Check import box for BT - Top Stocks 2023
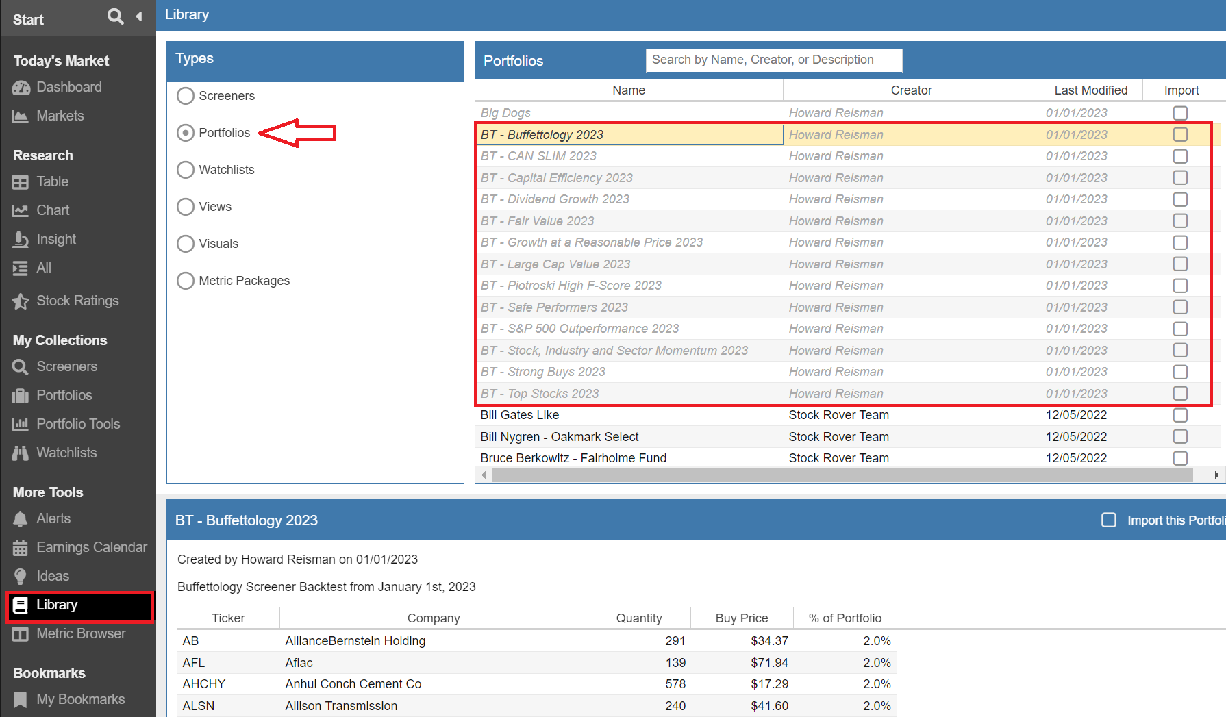This screenshot has width=1226, height=717. [1180, 394]
